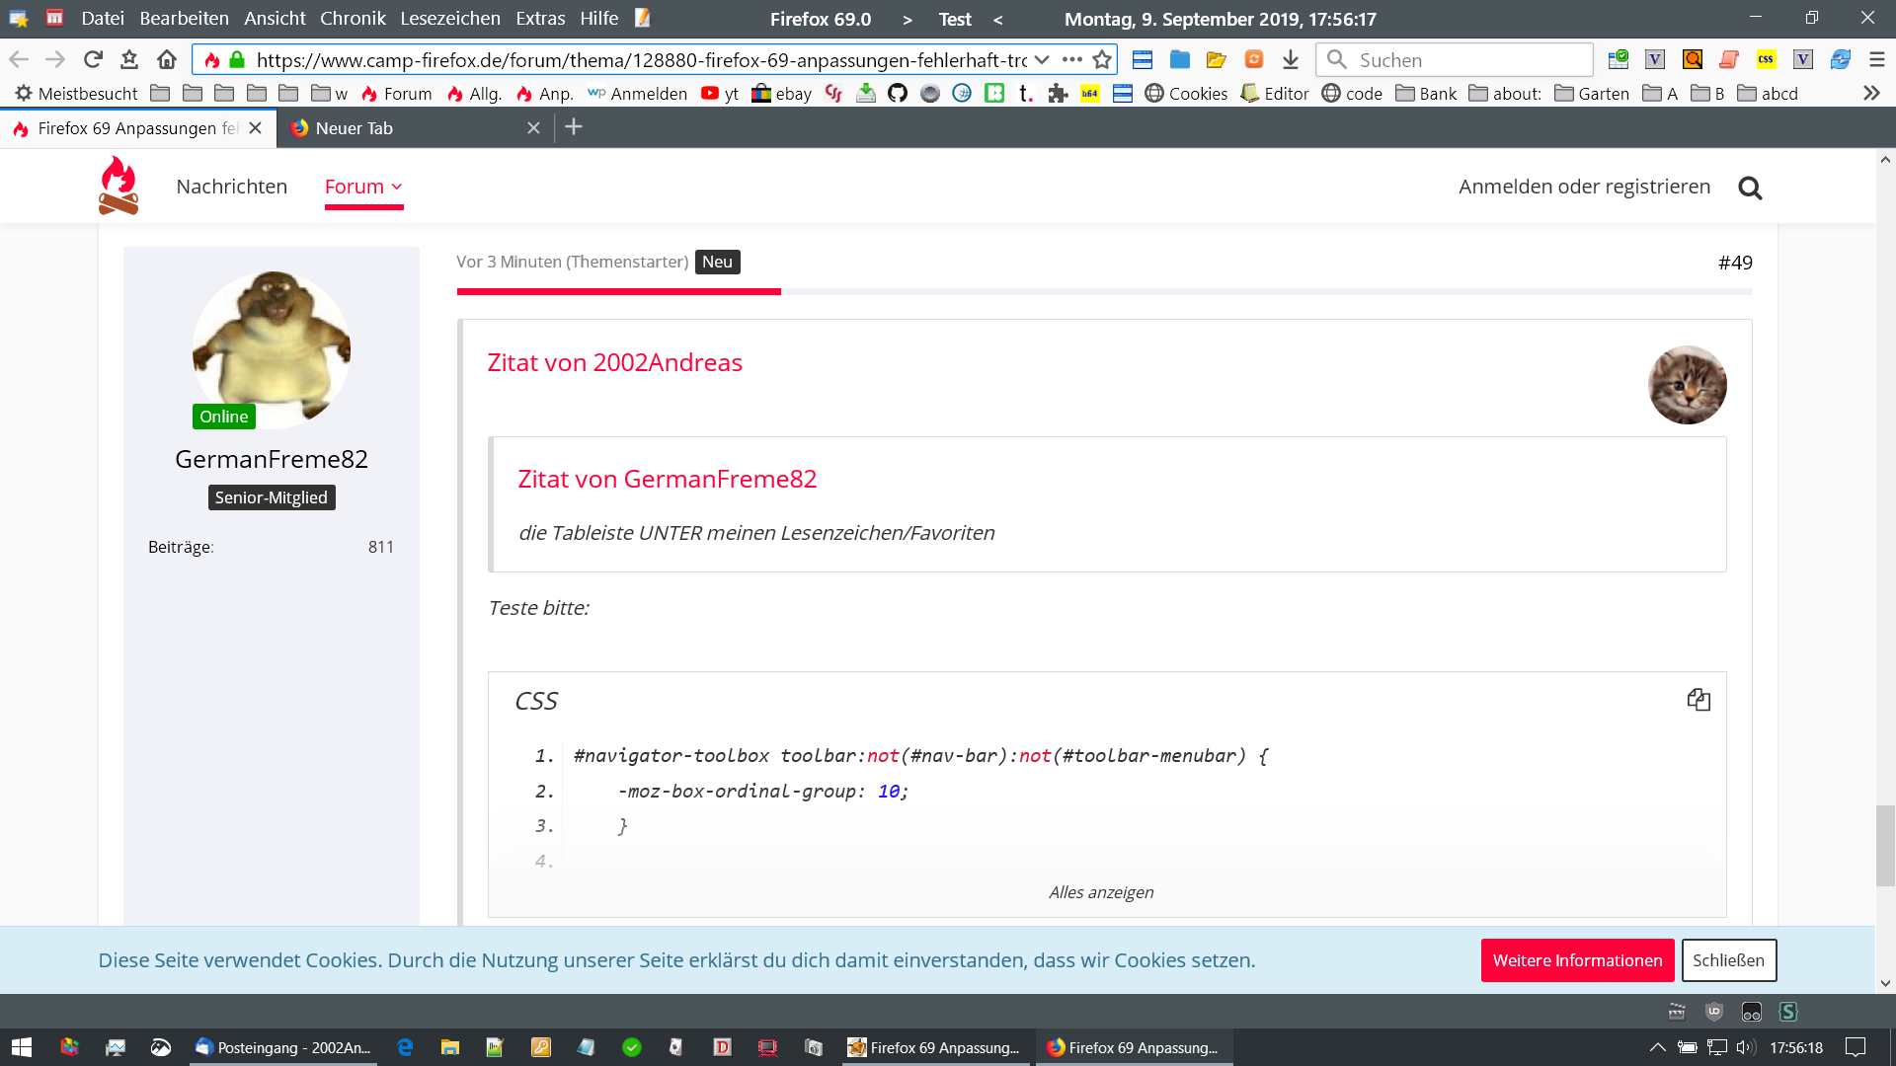Open page actions three-dot menu
Image resolution: width=1896 pixels, height=1066 pixels.
coord(1071,59)
